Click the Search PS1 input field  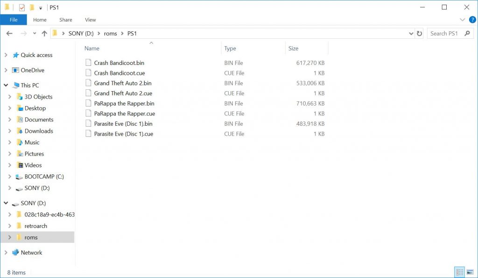445,34
